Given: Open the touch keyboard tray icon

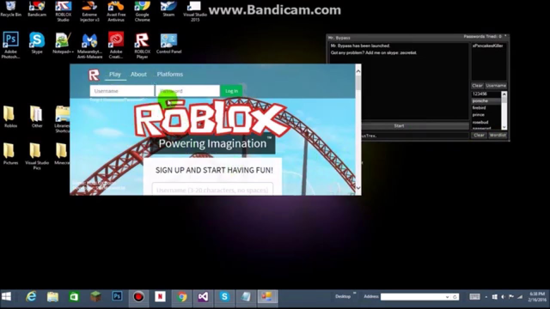Looking at the screenshot, I should (x=475, y=297).
